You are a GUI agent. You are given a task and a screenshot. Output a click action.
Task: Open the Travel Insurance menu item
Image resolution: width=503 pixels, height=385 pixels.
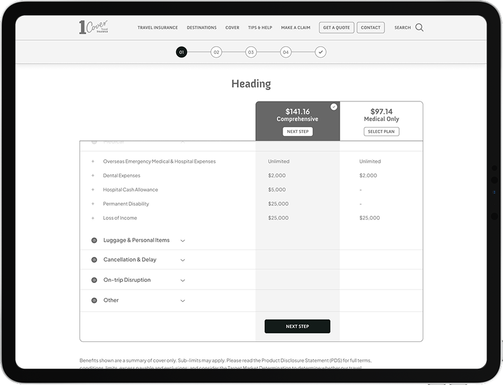coord(157,27)
